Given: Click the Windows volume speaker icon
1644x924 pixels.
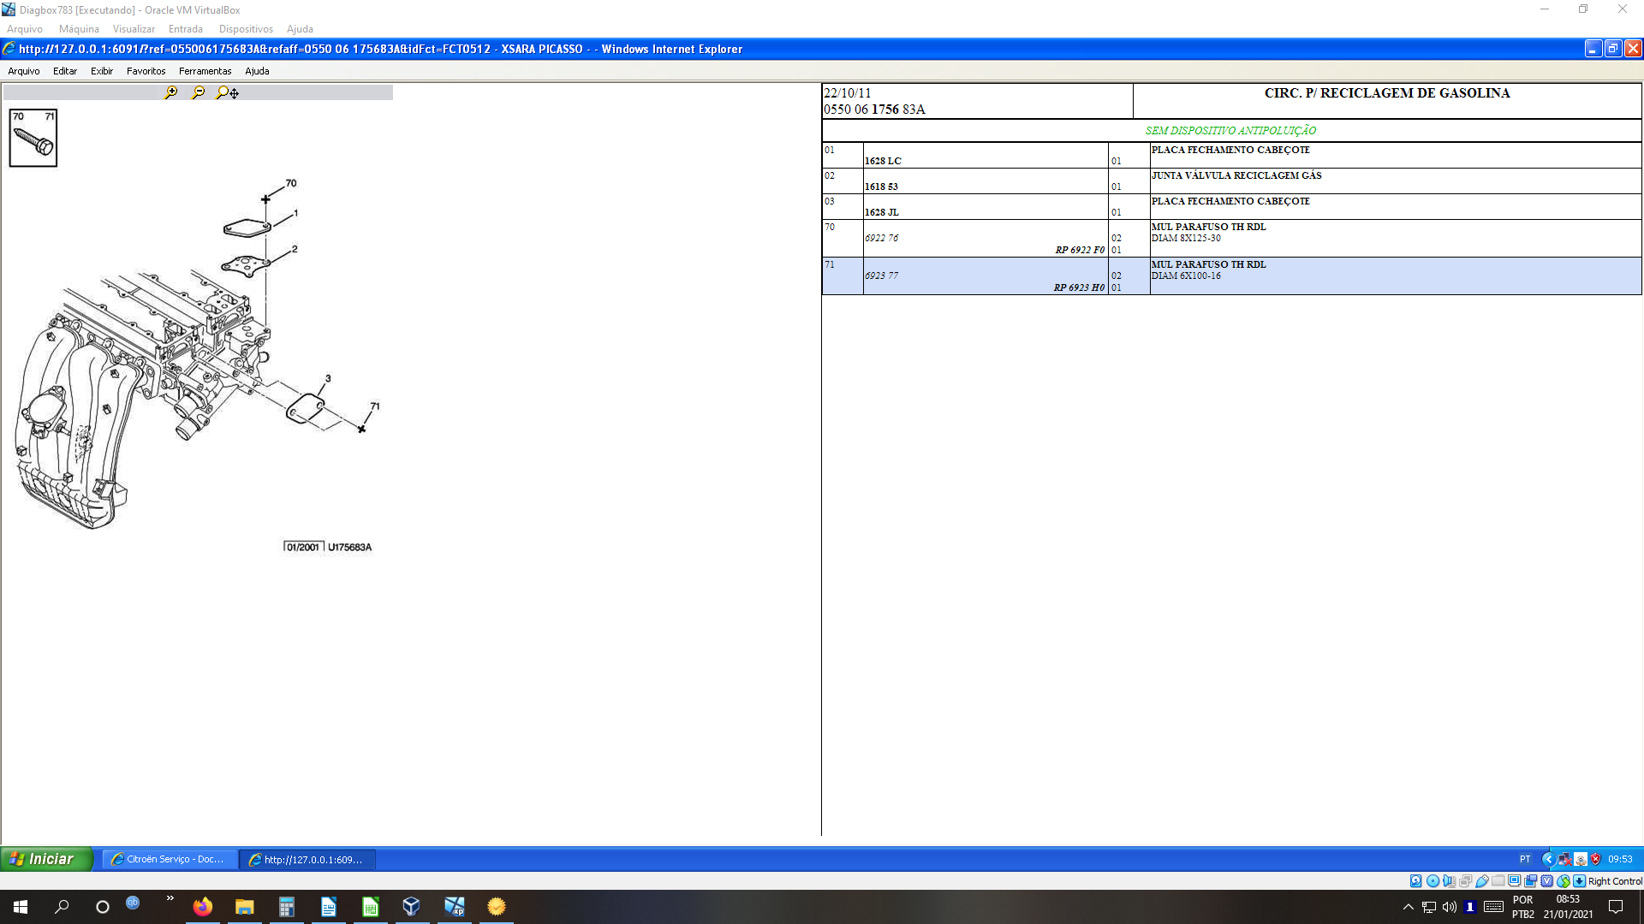Looking at the screenshot, I should click(1449, 907).
